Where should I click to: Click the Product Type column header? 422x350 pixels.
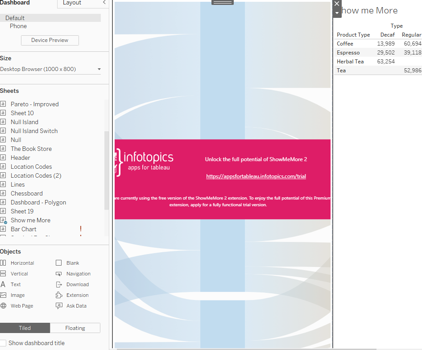click(x=353, y=34)
